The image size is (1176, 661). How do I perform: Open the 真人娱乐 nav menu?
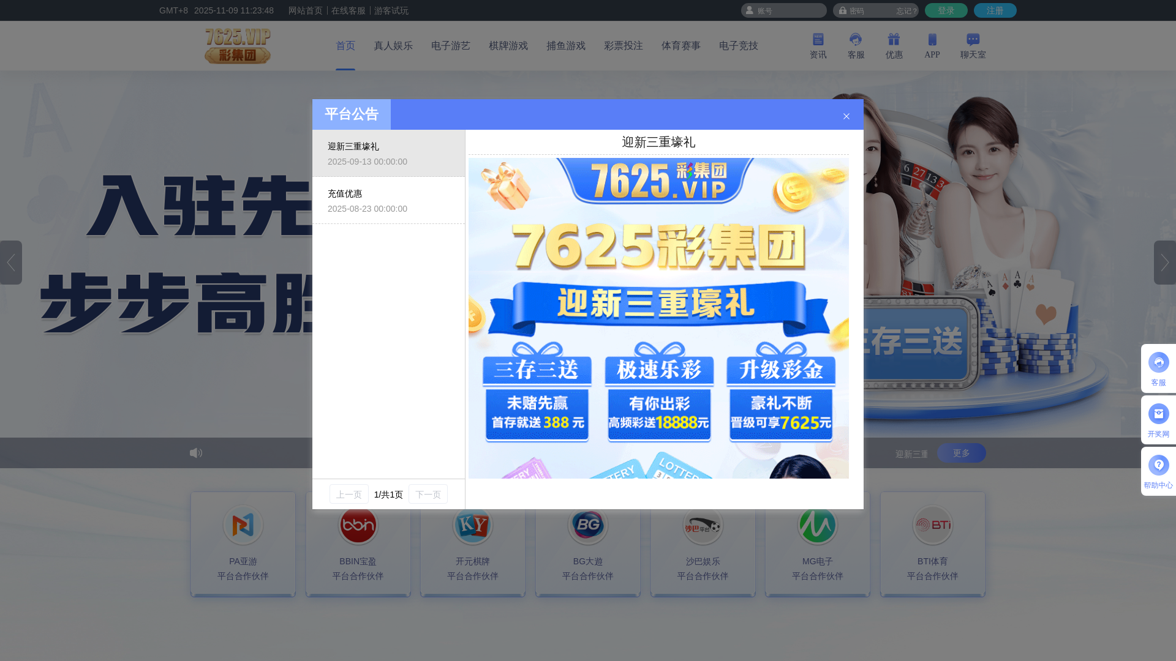click(x=393, y=46)
